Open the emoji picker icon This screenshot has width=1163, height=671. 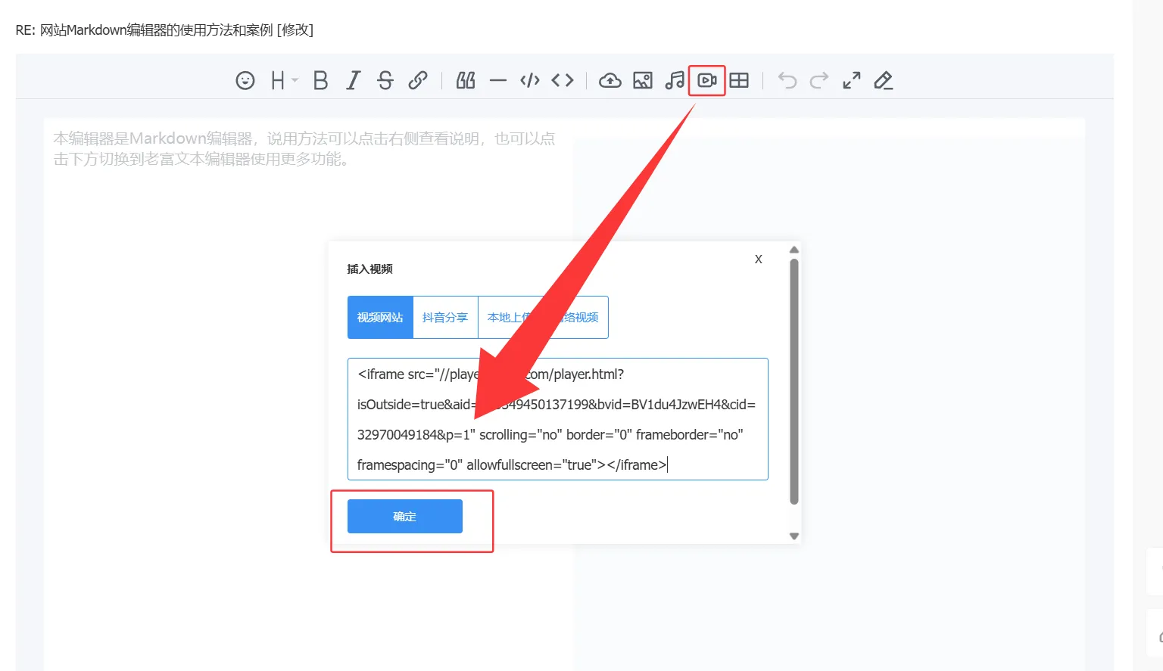(x=245, y=80)
